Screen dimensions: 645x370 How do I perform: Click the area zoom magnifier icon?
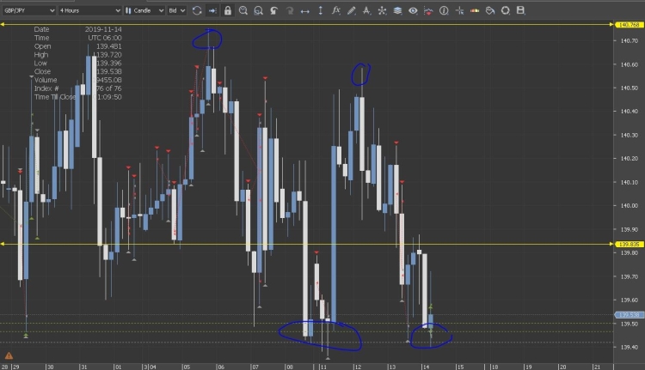[258, 10]
